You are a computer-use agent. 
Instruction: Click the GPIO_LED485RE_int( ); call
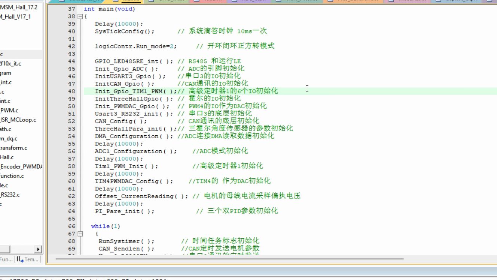[134, 61]
